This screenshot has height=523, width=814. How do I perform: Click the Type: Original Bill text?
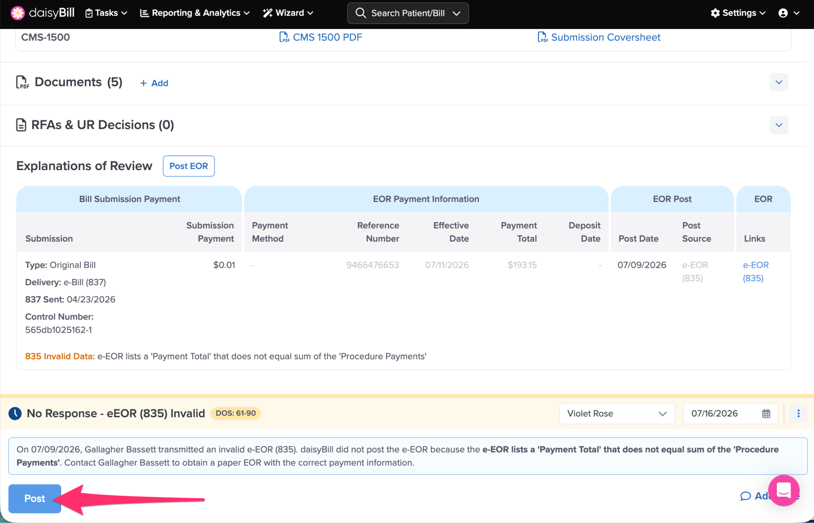point(60,265)
